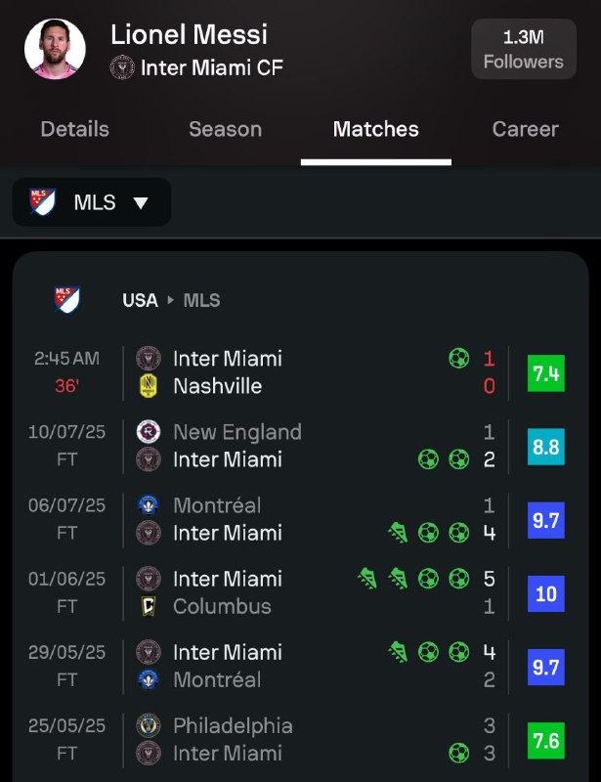This screenshot has height=782, width=601.
Task: Open the MLS league link after USA
Action: (x=201, y=300)
